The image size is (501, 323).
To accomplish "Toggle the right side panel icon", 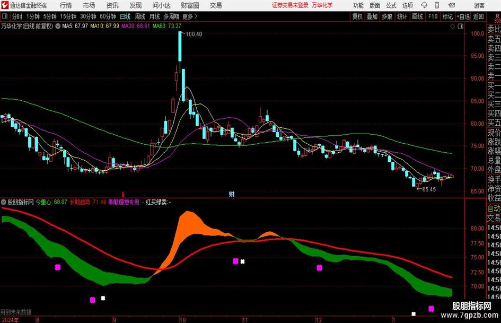I will [x=460, y=27].
